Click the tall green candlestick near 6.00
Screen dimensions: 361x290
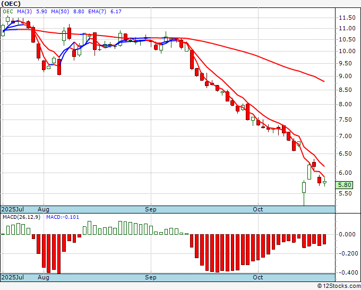coord(309,172)
